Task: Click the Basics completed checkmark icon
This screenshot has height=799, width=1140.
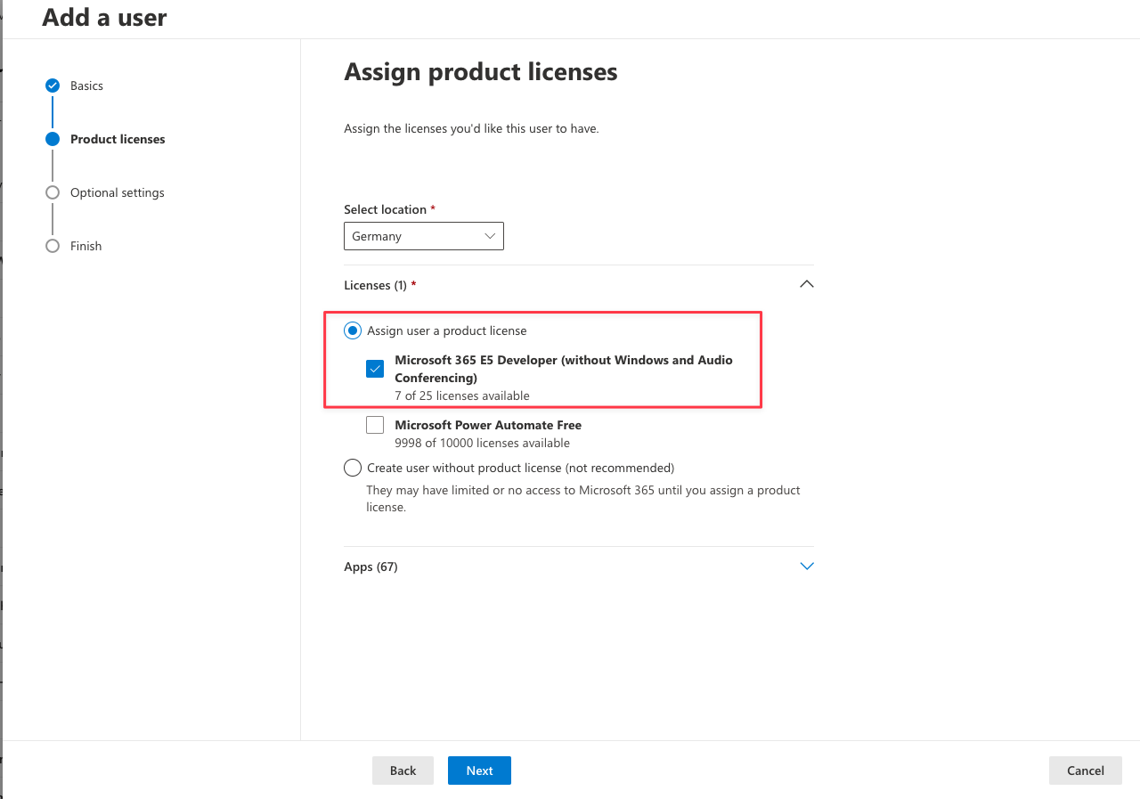Action: [53, 86]
